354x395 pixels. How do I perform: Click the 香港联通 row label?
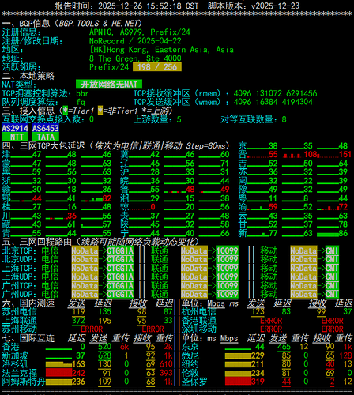(199, 321)
